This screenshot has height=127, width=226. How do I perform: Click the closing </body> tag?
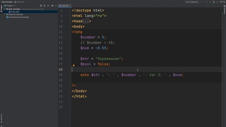pyautogui.click(x=79, y=91)
